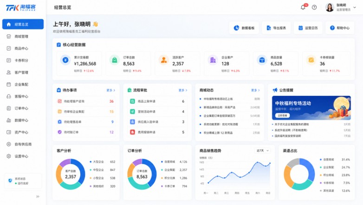This screenshot has width=363, height=205.
Task: Click the 周六 point on the sales trend line
Action: [x=257, y=162]
